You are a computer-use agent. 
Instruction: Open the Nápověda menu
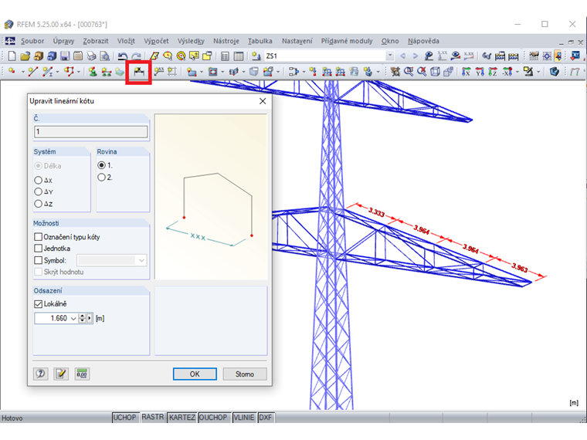423,41
